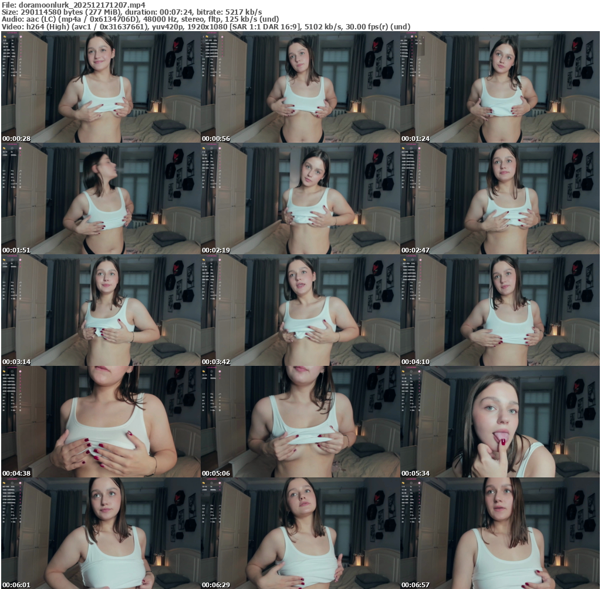601x589 pixels.
Task: Select the frame at 00:02:47
Action: tap(499, 199)
